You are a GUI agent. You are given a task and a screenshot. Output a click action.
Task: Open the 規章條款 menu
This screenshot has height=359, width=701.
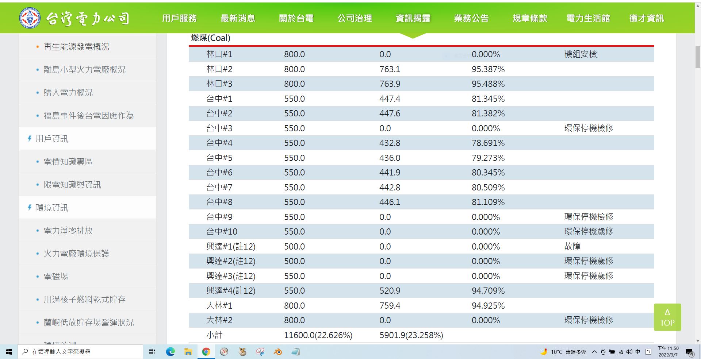coord(530,18)
